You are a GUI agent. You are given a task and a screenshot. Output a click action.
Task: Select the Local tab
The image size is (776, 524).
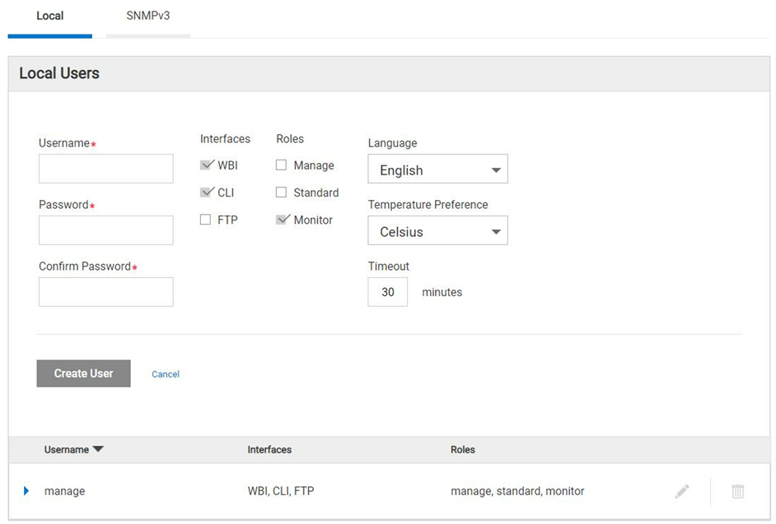click(x=49, y=15)
